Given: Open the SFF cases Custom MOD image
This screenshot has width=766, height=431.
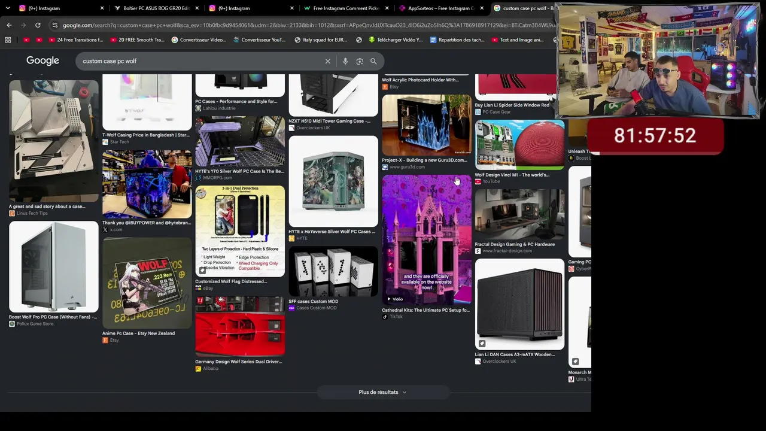Looking at the screenshot, I should point(333,272).
